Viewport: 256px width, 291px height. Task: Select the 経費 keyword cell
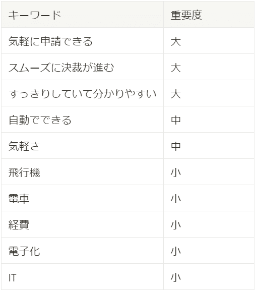point(82,224)
